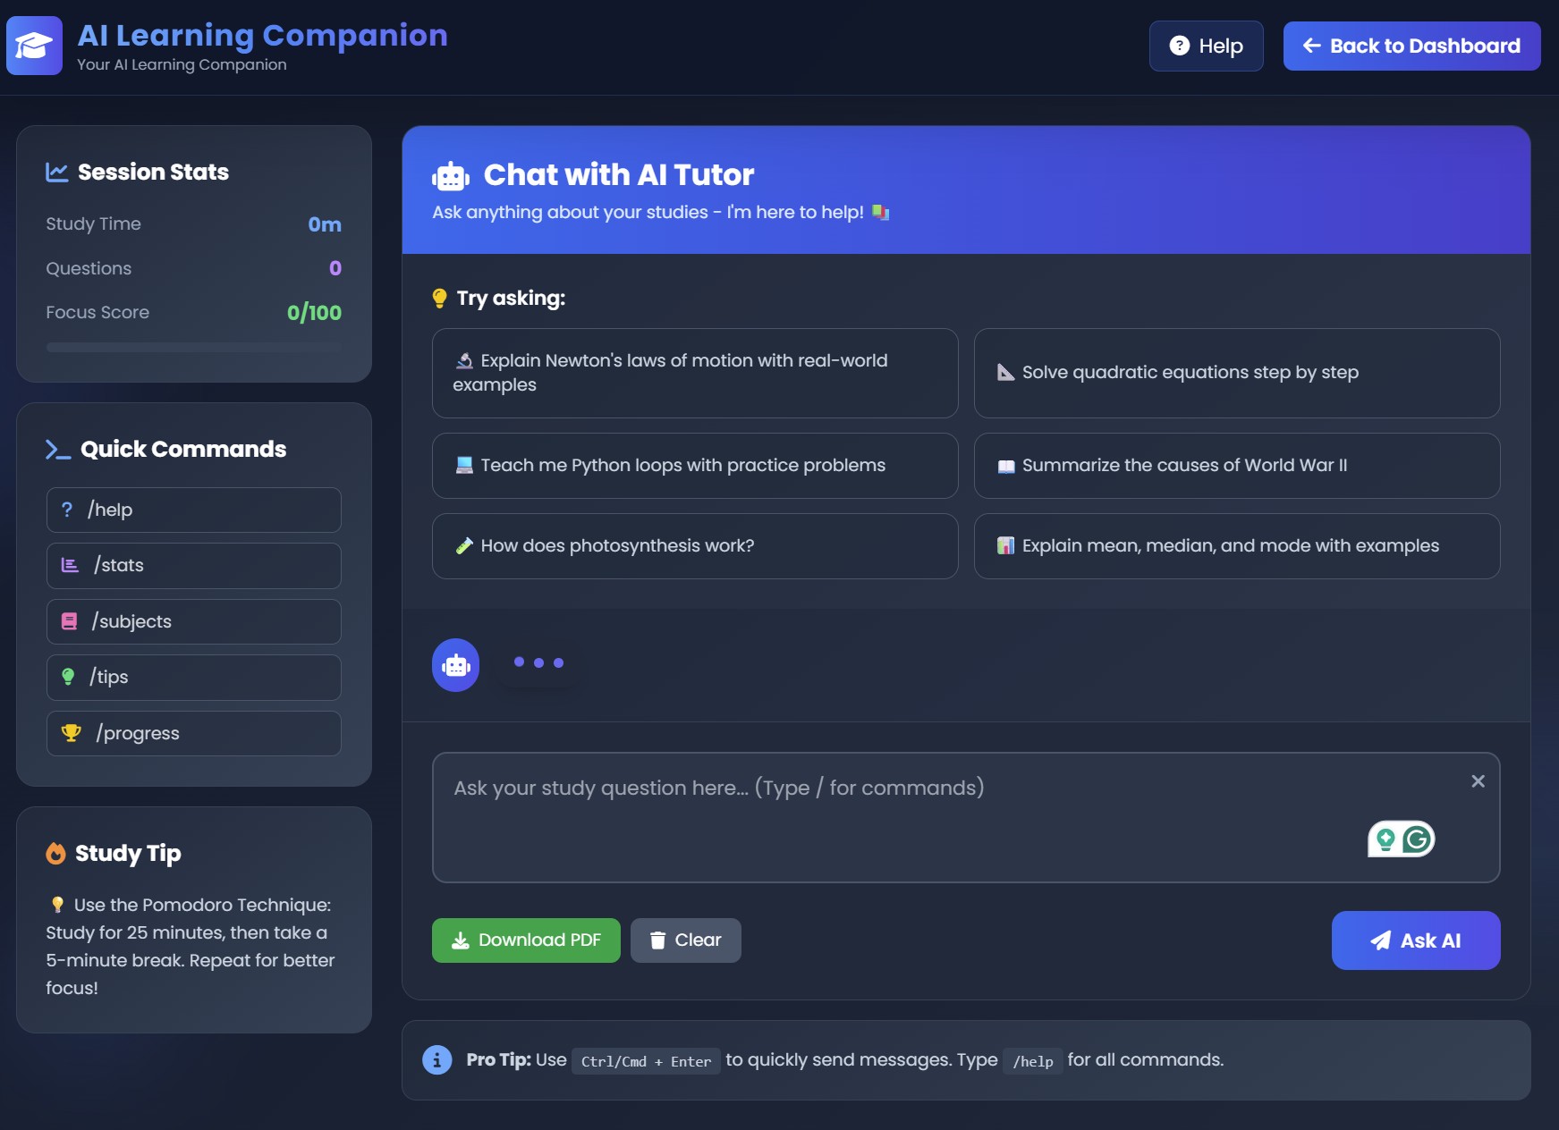Click the info icon beside Pro Tip
The image size is (1559, 1130).
coord(436,1059)
